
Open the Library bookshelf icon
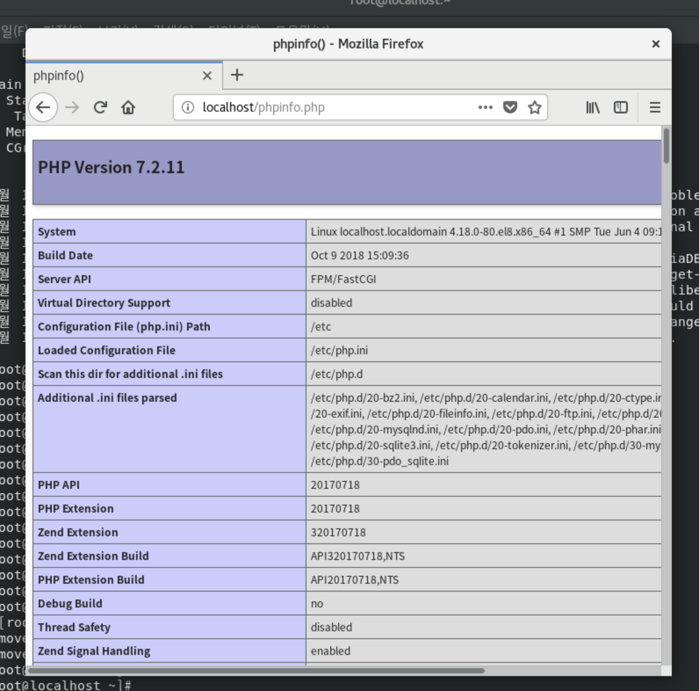pyautogui.click(x=593, y=107)
